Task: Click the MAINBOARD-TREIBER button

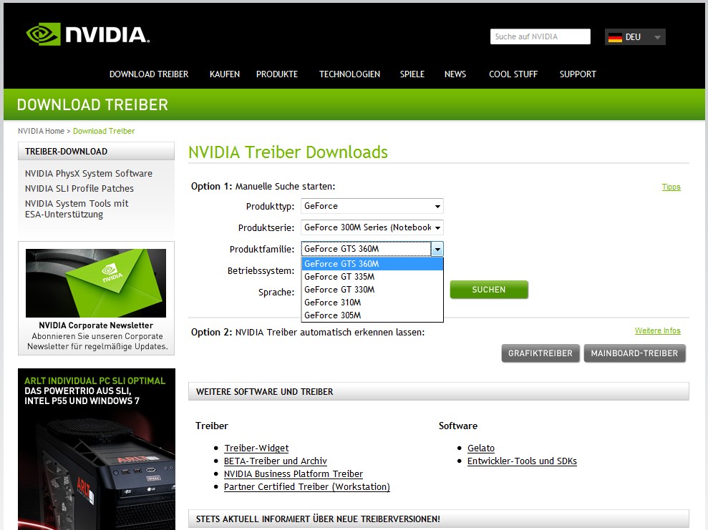Action: [x=634, y=353]
